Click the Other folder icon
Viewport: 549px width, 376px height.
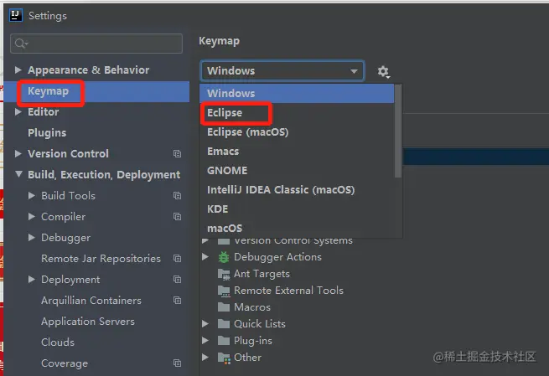click(x=224, y=358)
